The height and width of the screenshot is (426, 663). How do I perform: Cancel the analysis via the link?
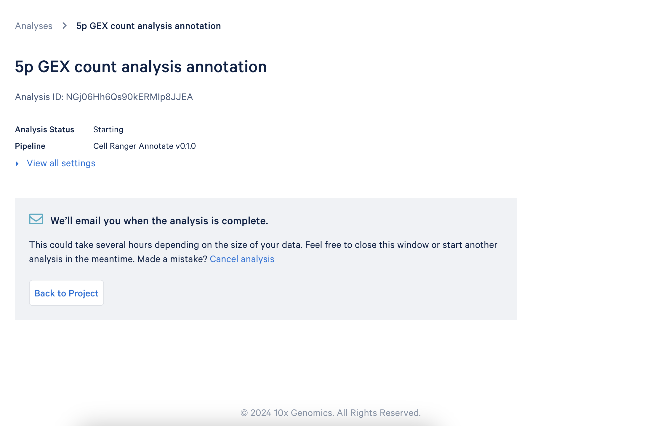pos(242,259)
